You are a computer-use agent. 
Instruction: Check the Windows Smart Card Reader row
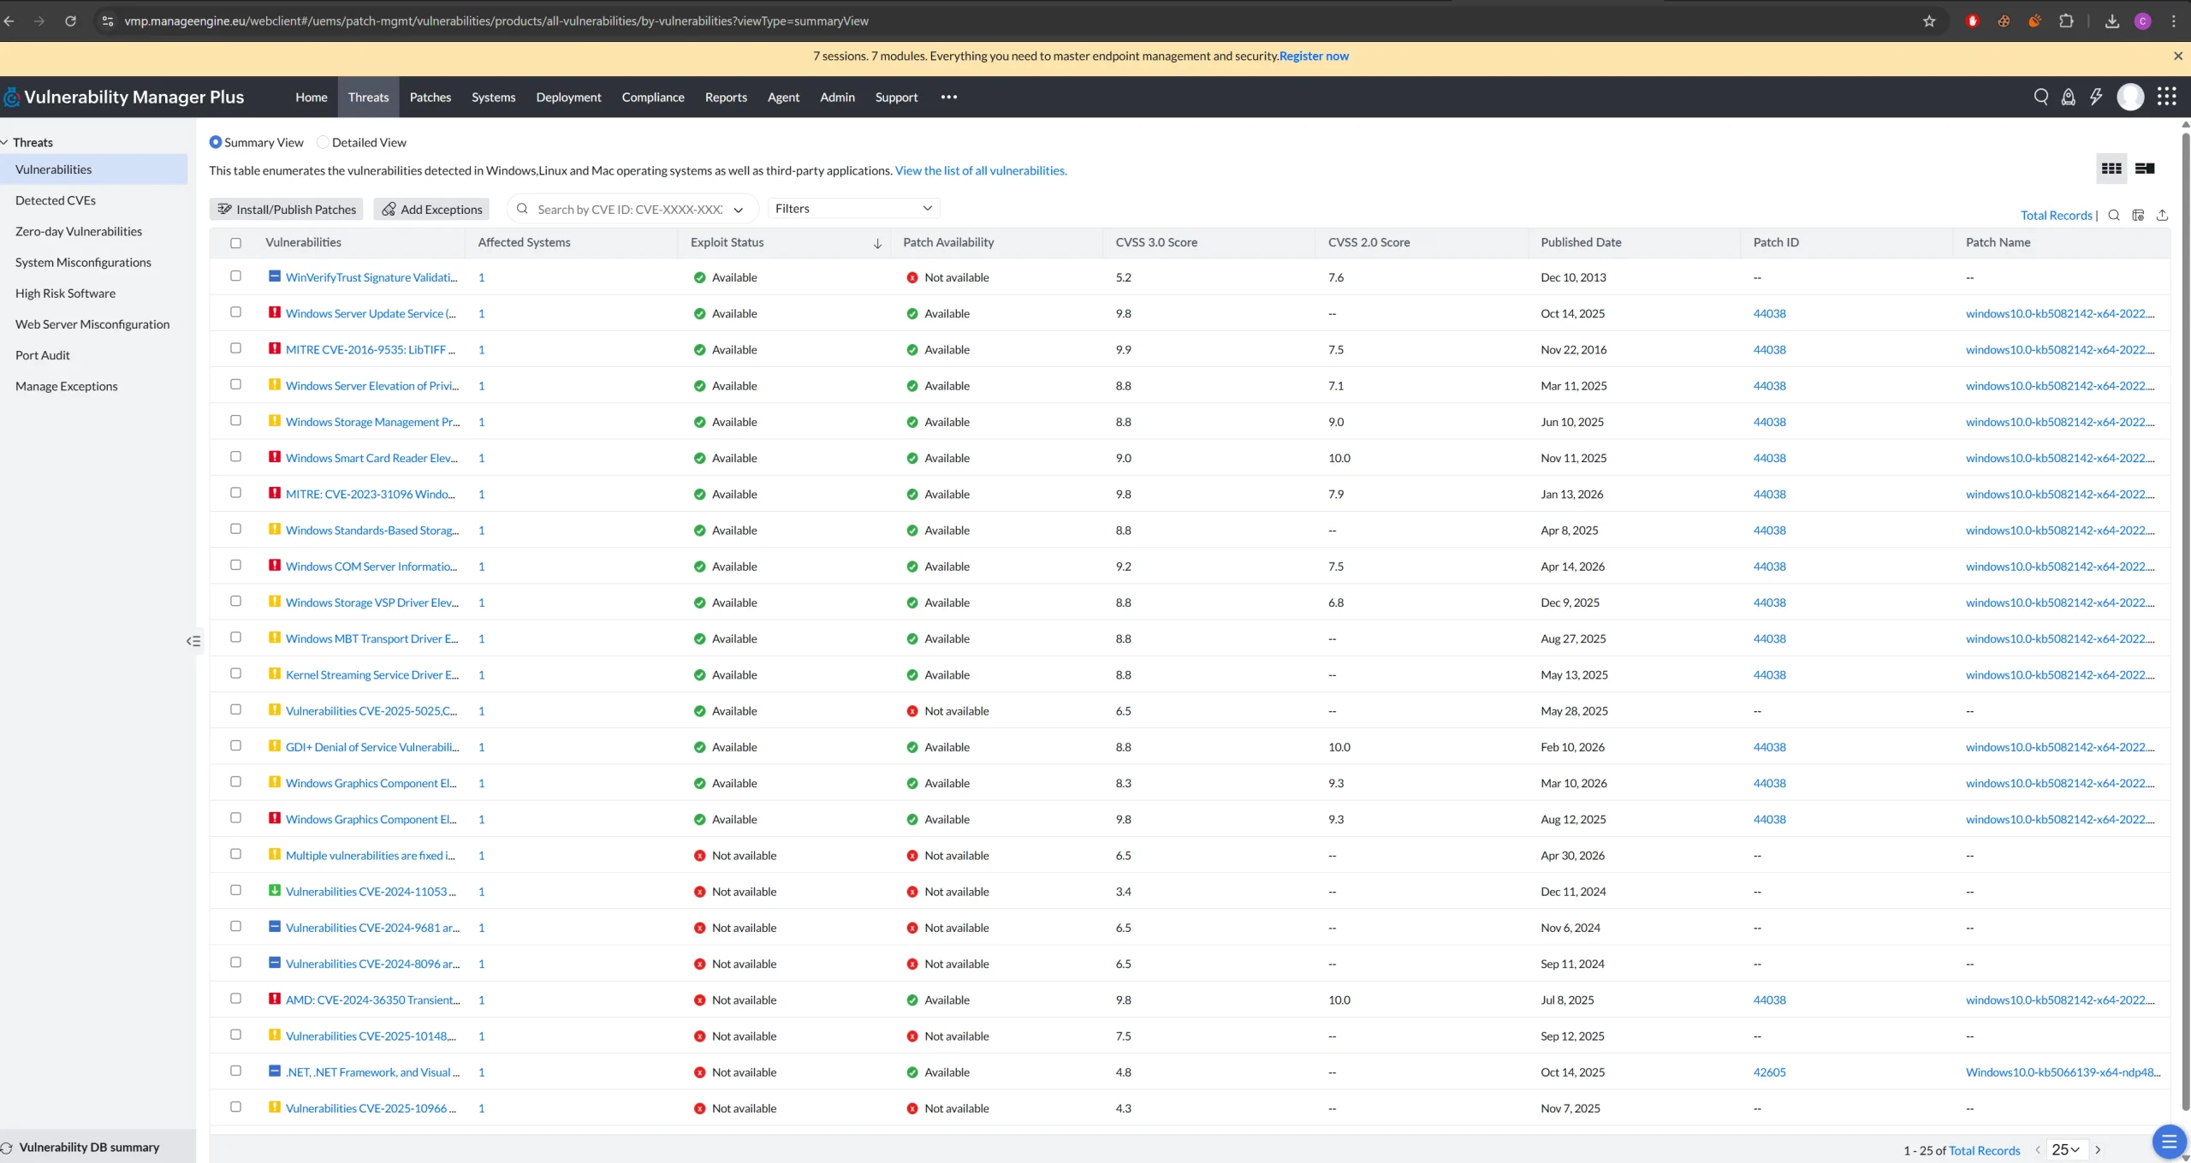click(x=235, y=456)
